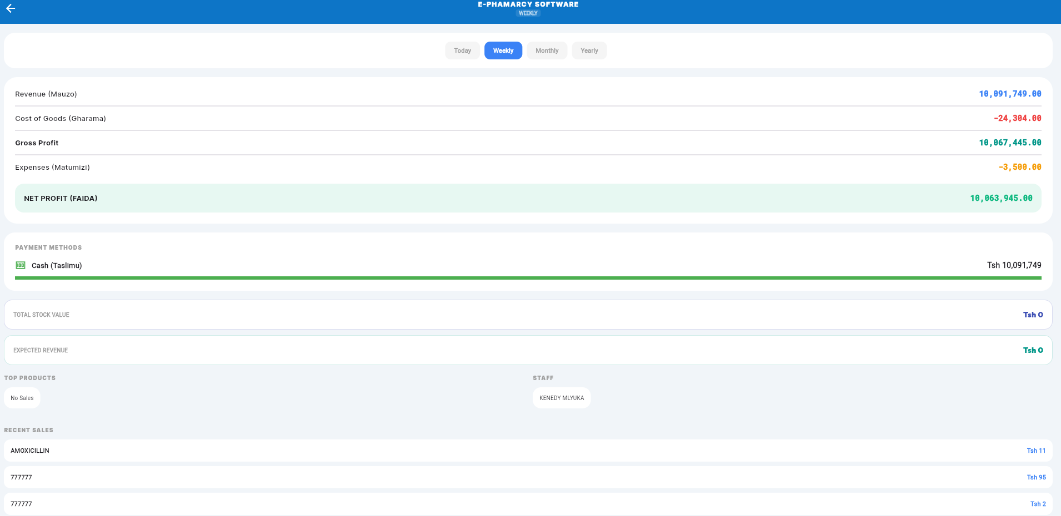Click the Cash (Taslimu) payment label

57,266
